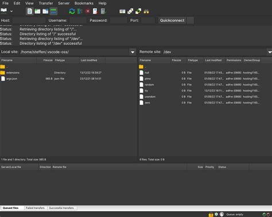Open the Help menu
This screenshot has width=272, height=217.
tap(102, 3)
